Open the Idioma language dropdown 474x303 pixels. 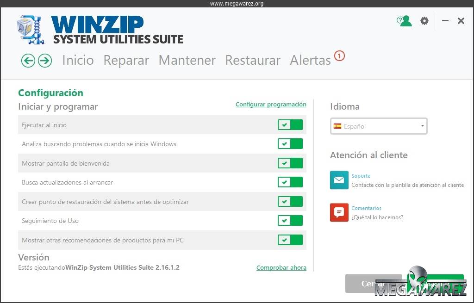[x=379, y=126]
